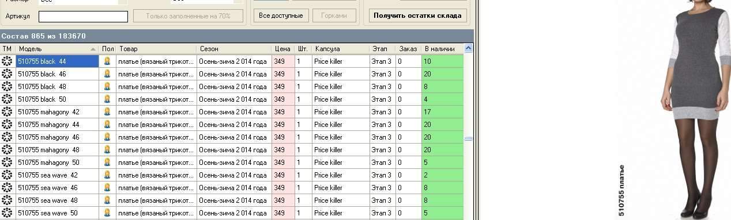Click the vertical scrollbar thumb of table
Screen dimensions: 731x220
tap(468, 138)
